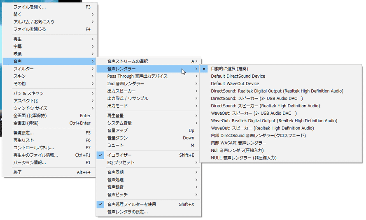Image resolution: width=366 pixels, height=220 pixels.
Task: Choose Default WaveOut Device
Action: click(235, 83)
